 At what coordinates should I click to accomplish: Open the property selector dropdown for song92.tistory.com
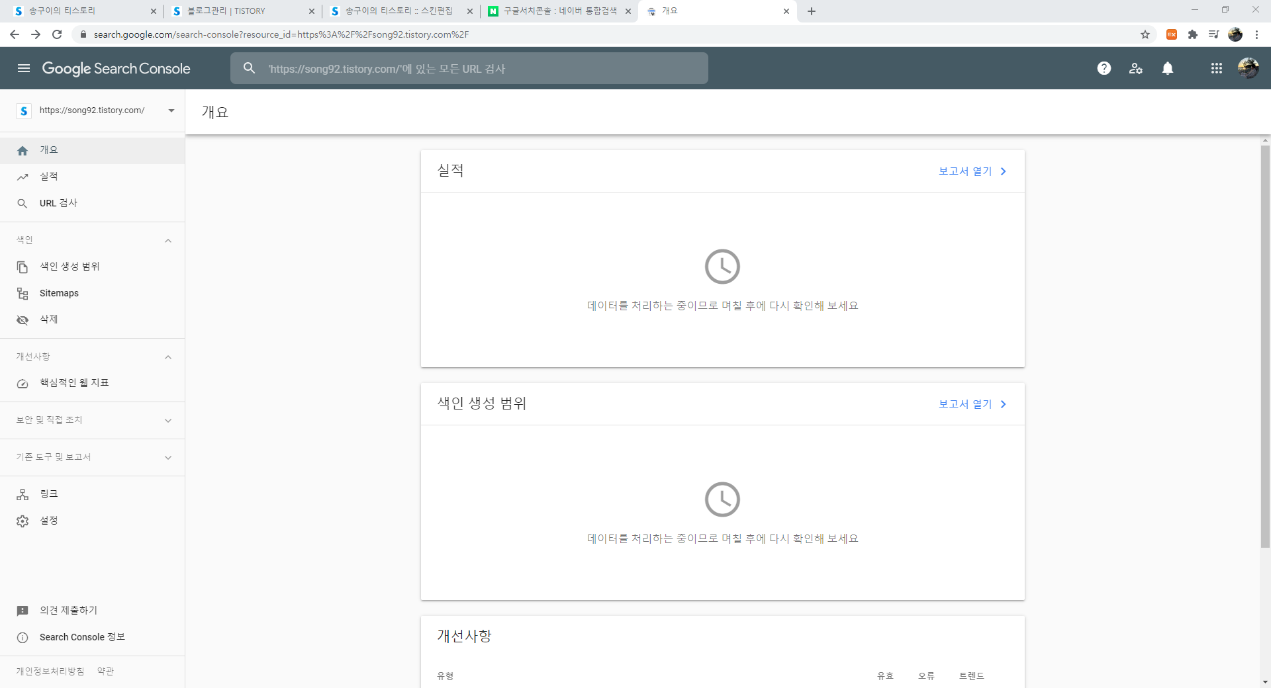(97, 110)
